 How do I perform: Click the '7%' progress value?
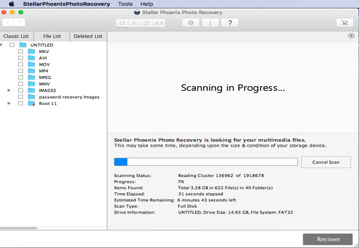[x=181, y=182]
